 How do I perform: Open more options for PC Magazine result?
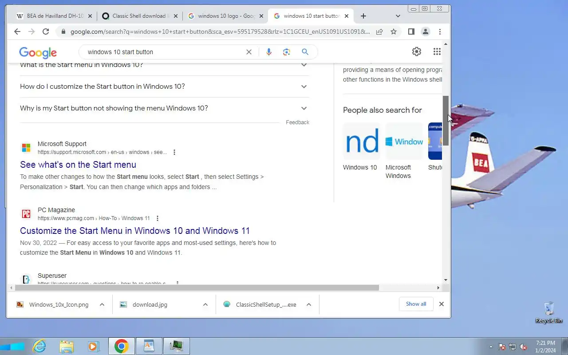[x=158, y=218]
